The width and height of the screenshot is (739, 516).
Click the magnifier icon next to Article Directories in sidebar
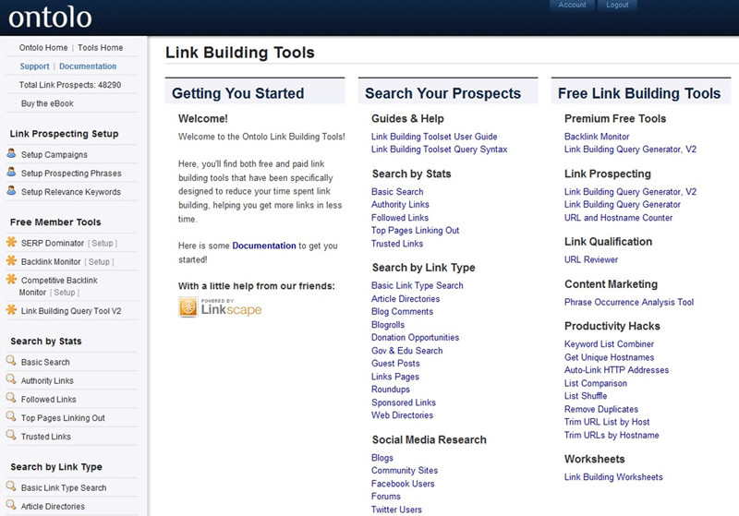11,506
